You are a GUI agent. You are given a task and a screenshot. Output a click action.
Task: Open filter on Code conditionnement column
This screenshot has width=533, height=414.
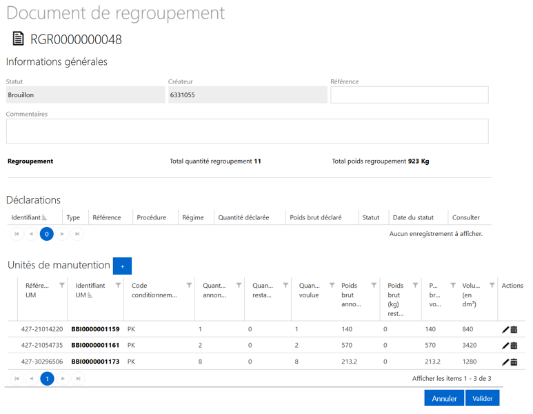[x=189, y=285]
